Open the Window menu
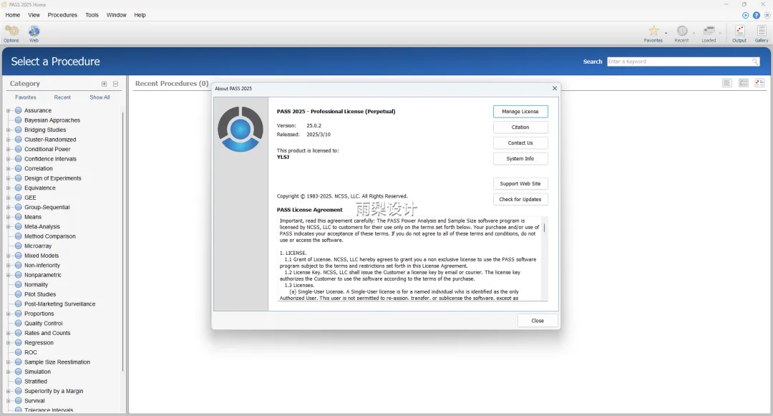This screenshot has height=416, width=773. point(117,15)
